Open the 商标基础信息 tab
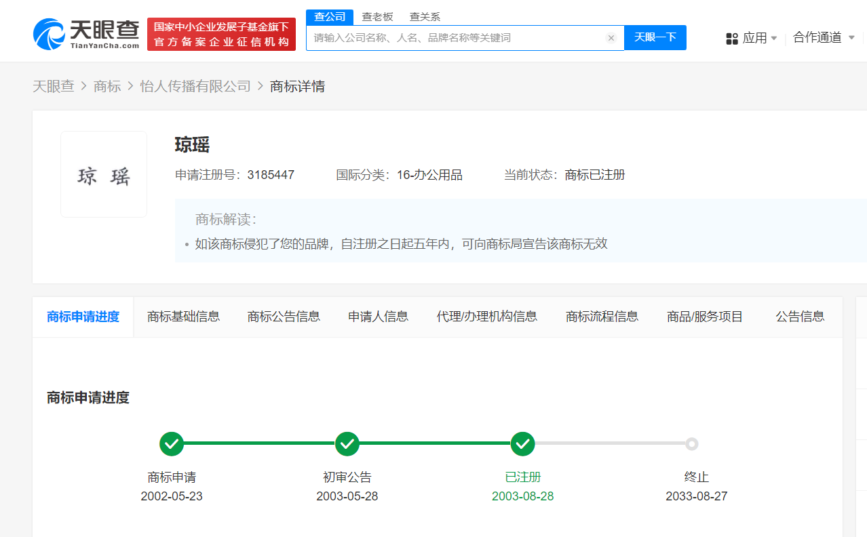867x537 pixels. click(x=183, y=317)
